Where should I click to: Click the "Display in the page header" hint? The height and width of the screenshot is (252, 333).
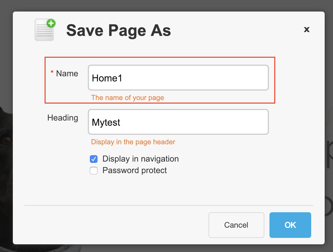[x=133, y=142]
